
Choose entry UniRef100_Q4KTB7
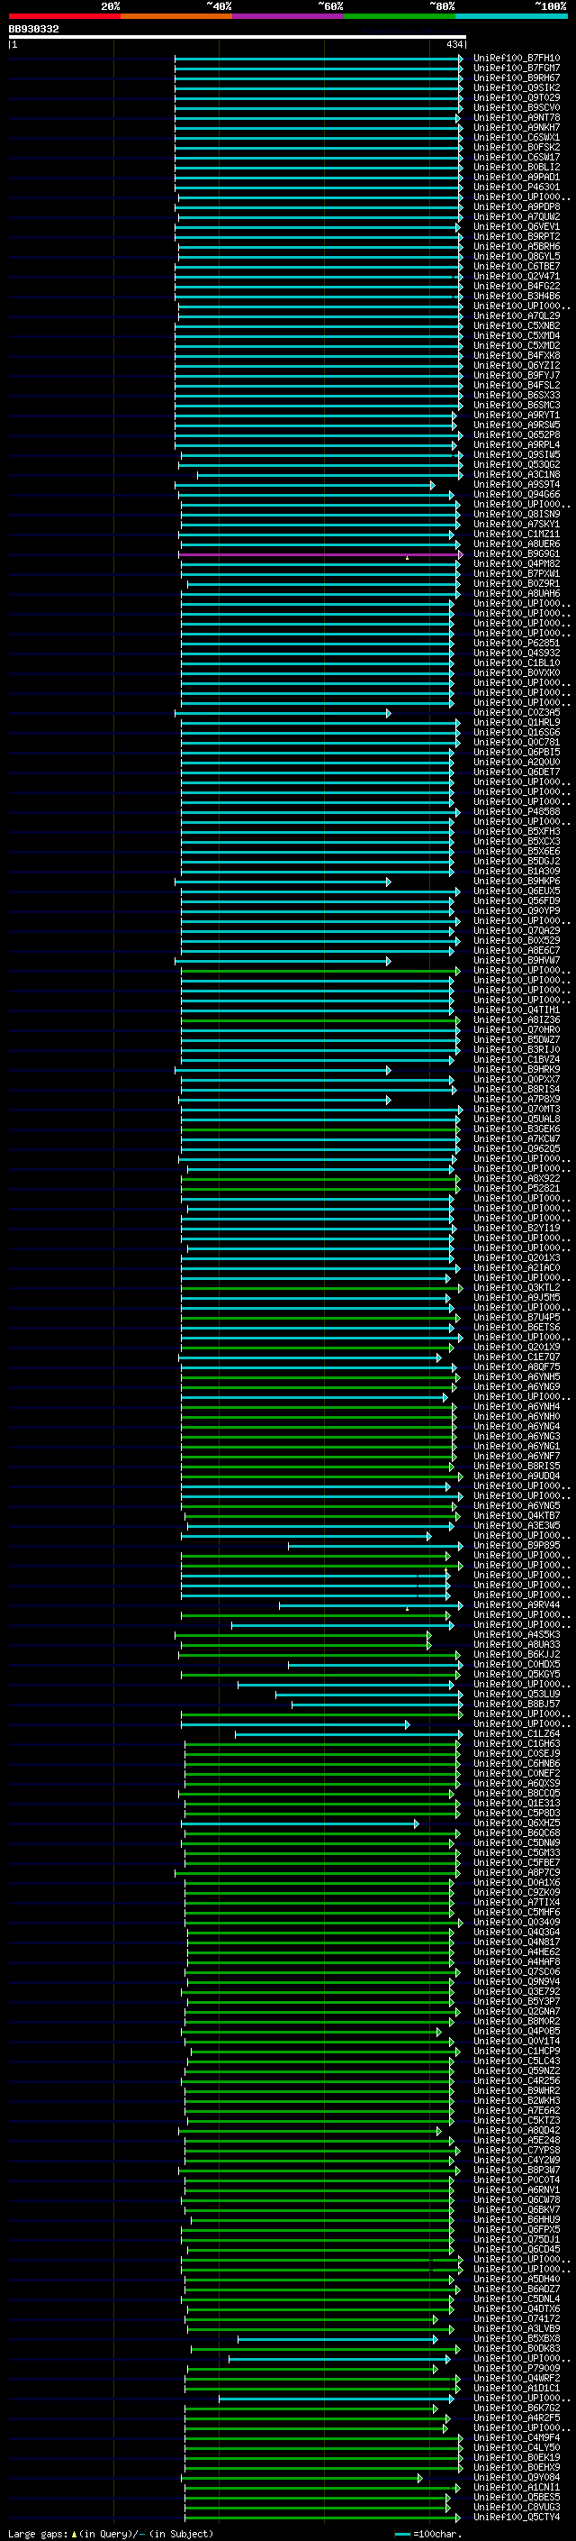516,1516
